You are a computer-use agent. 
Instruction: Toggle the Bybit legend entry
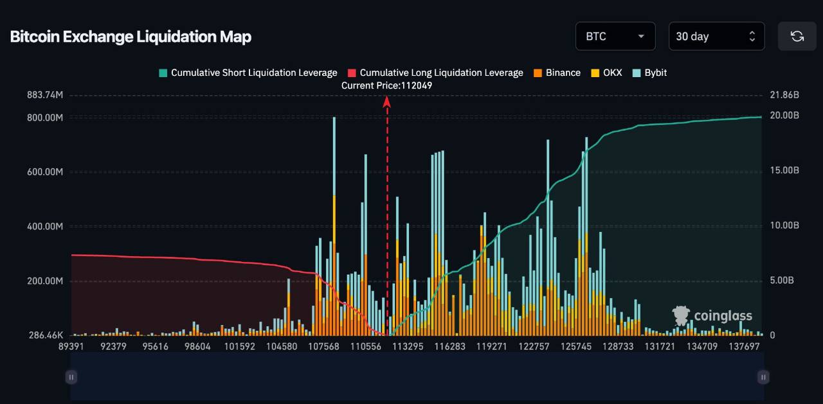coord(655,73)
